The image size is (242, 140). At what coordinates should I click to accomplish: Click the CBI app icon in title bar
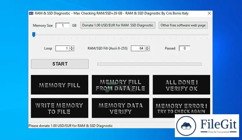pyautogui.click(x=31, y=13)
